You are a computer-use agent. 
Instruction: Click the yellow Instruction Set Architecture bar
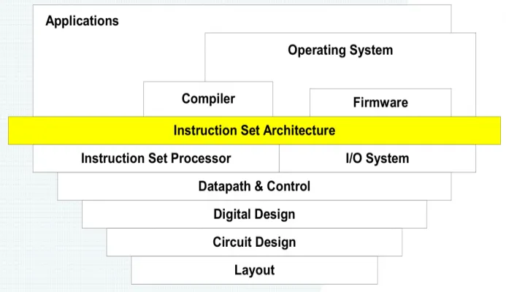pos(254,131)
